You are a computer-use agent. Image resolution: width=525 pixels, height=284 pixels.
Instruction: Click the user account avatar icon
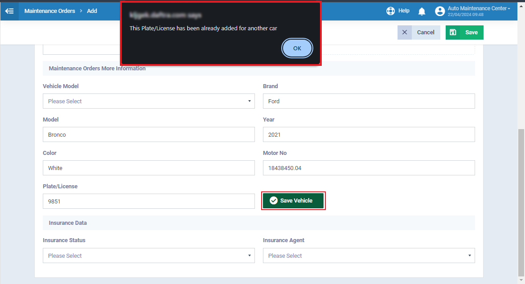click(440, 12)
